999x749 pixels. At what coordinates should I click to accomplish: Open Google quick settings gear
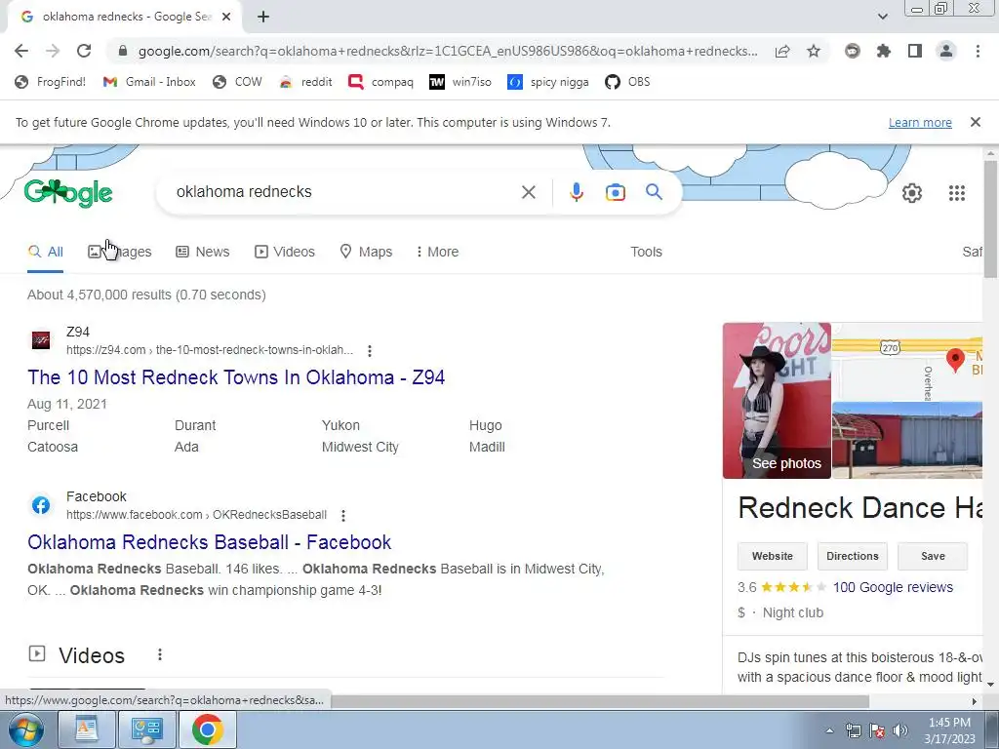point(912,193)
